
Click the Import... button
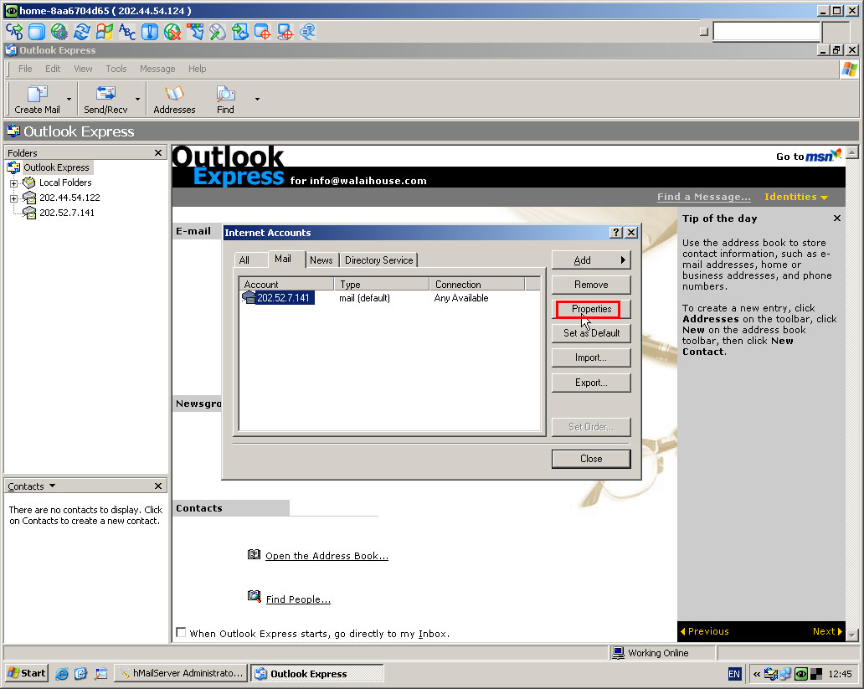(591, 357)
